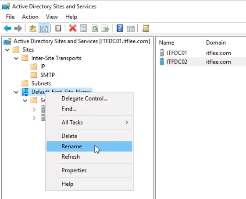
Task: Choose Refresh from context menu
Action: click(x=89, y=157)
